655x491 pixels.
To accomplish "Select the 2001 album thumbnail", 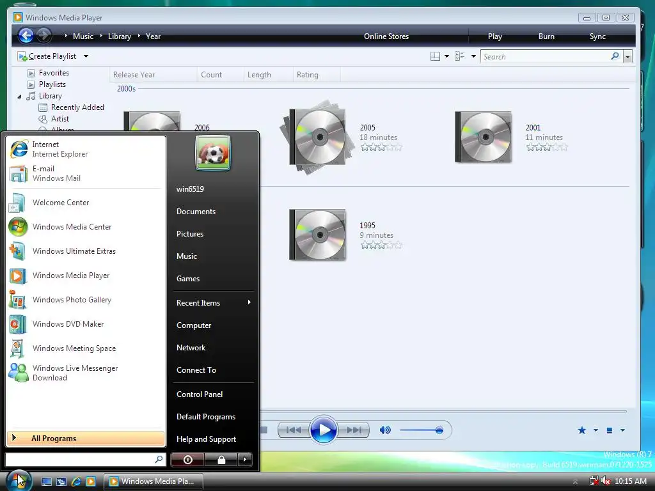I will pyautogui.click(x=484, y=137).
